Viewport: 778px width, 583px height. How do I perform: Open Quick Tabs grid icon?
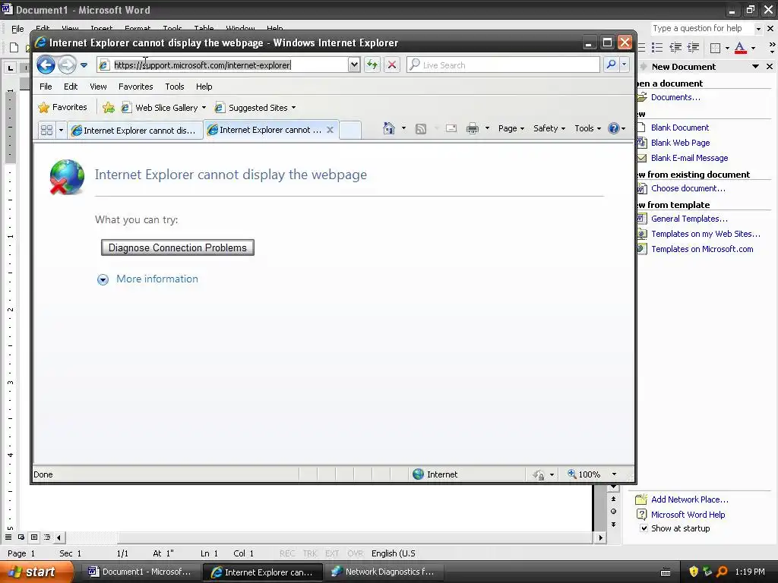coord(46,131)
